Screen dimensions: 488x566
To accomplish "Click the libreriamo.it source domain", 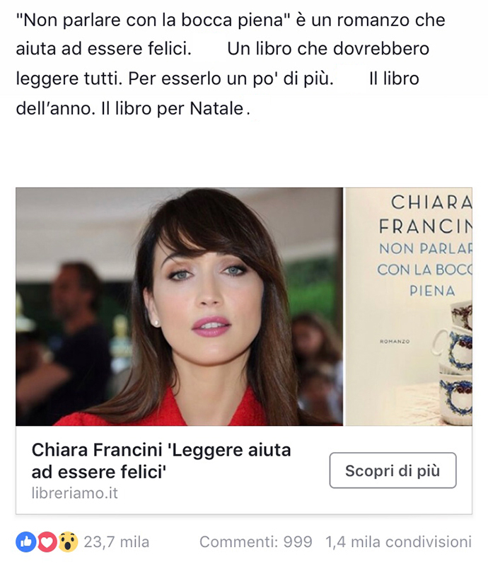I will coord(75,493).
